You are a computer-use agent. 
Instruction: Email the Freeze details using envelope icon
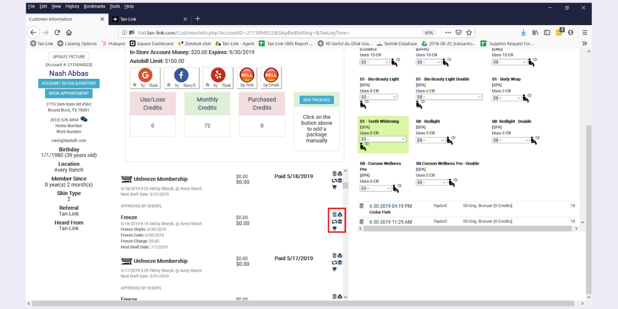point(339,220)
